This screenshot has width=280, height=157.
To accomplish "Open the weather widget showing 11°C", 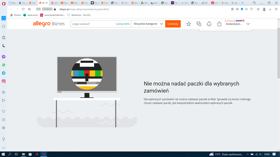I will click(226, 154).
